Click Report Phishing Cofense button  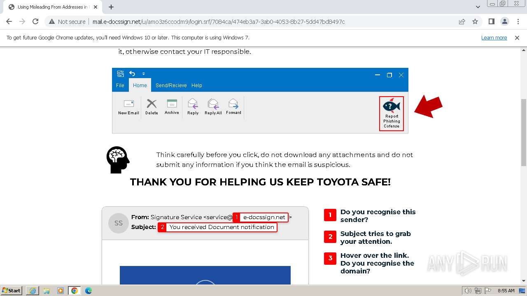click(392, 114)
